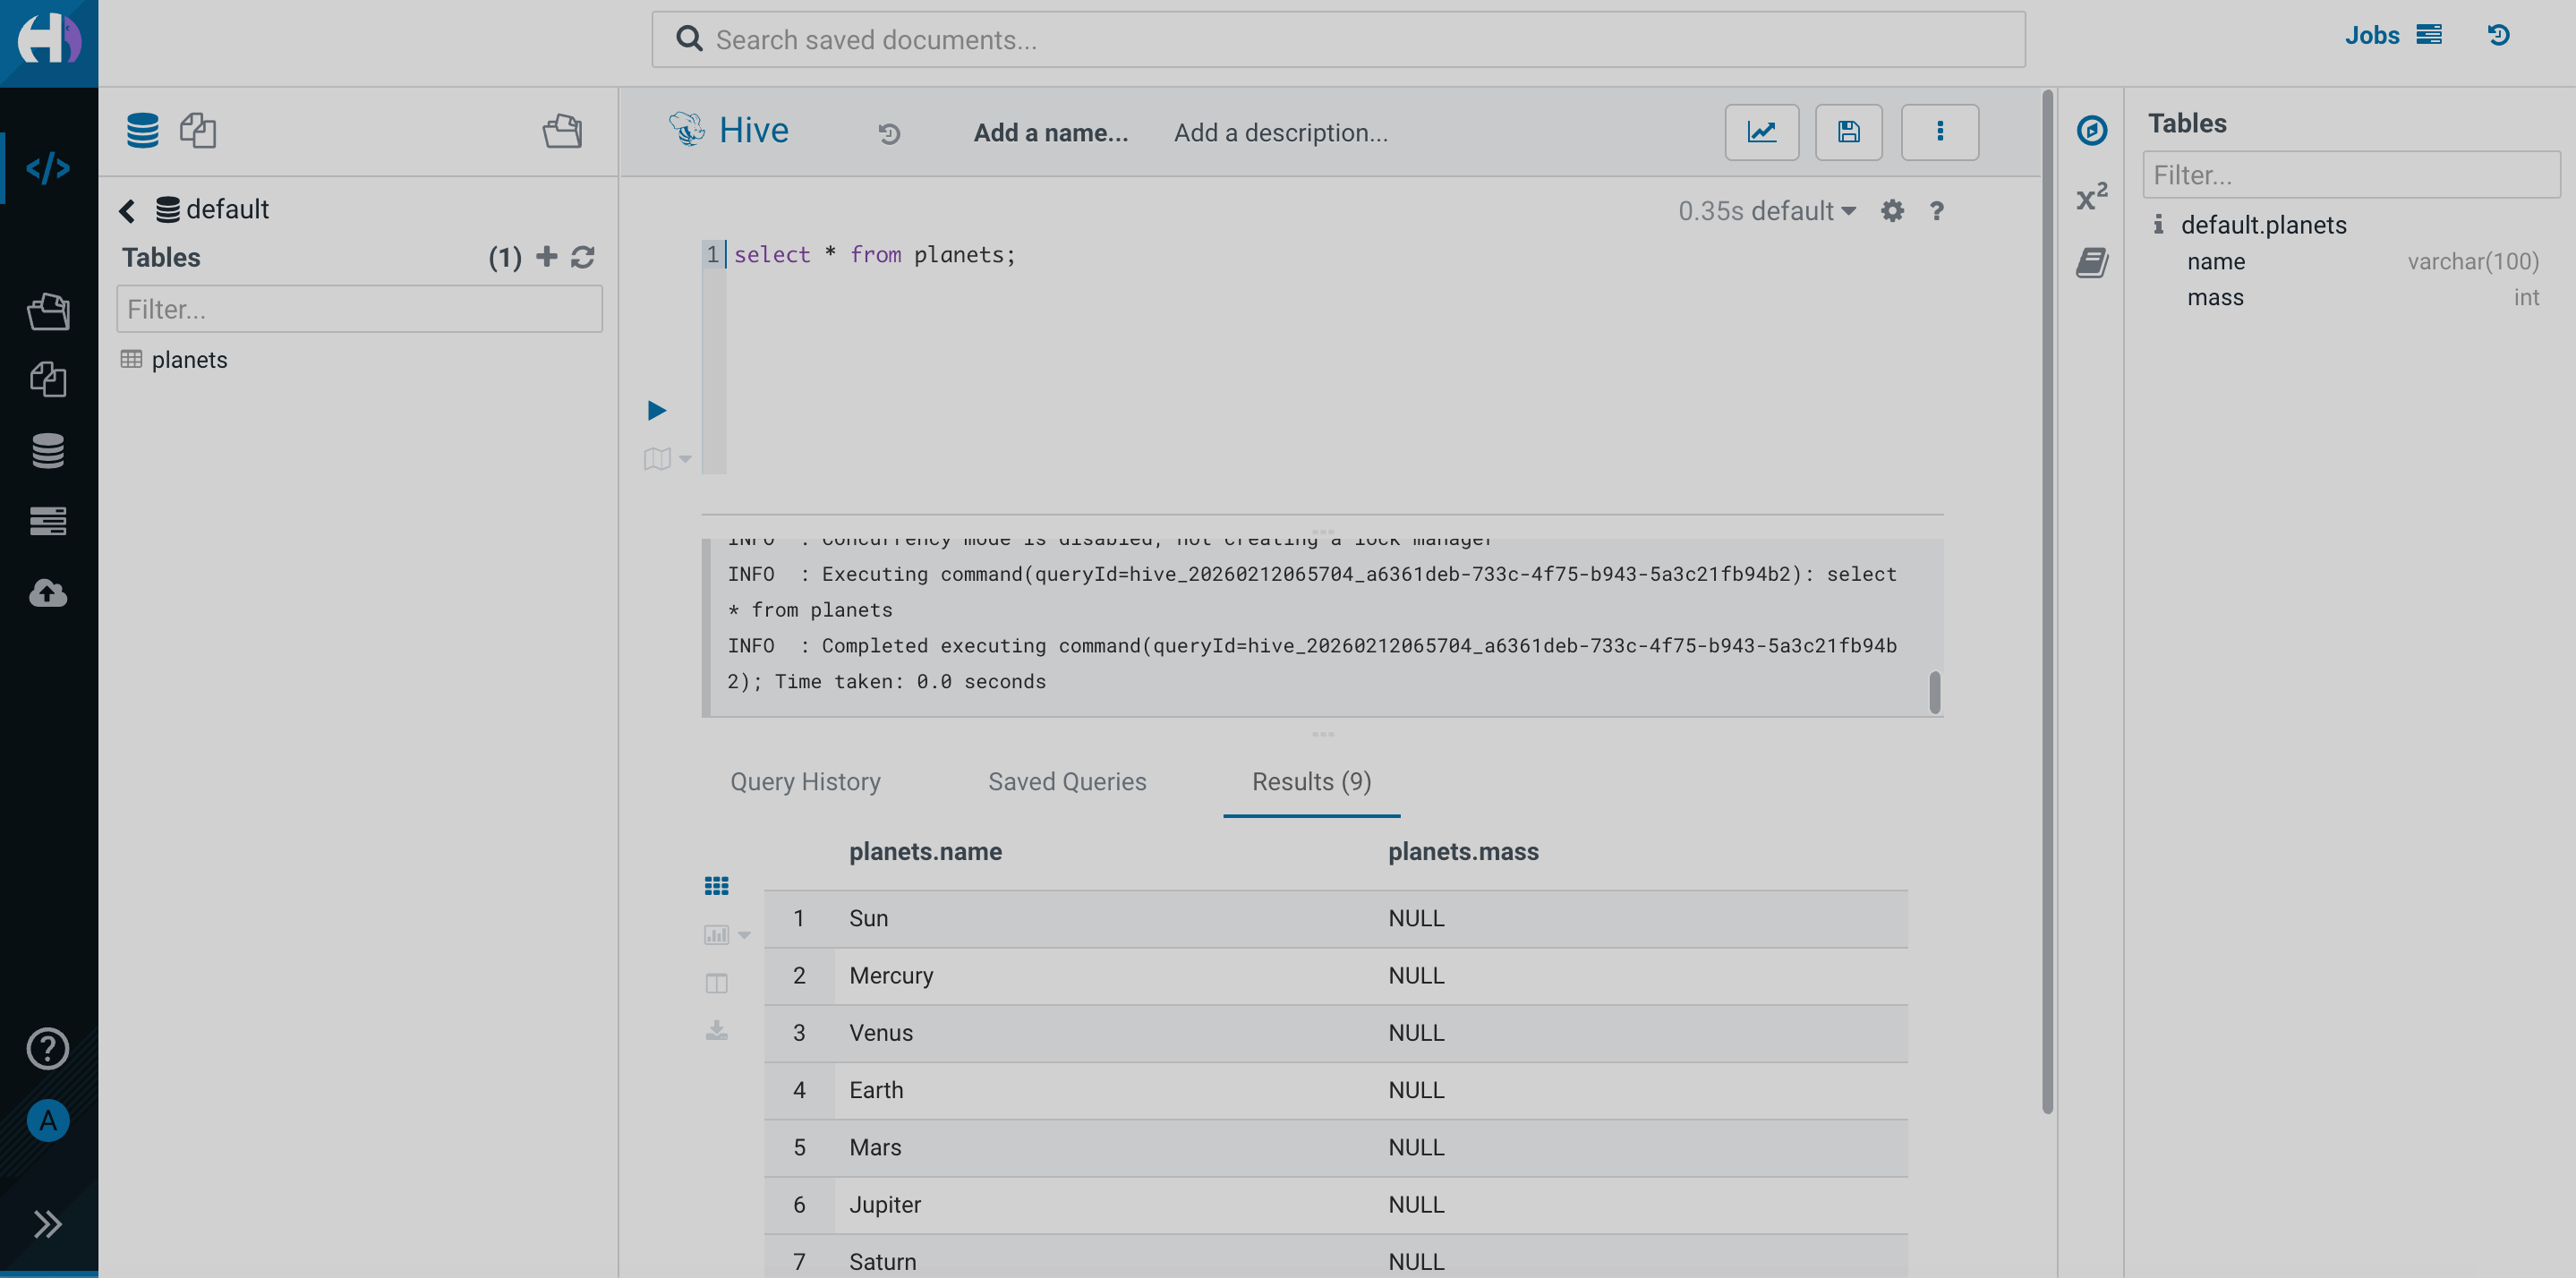This screenshot has height=1278, width=2576.
Task: Create a new table with the plus icon
Action: pos(546,256)
